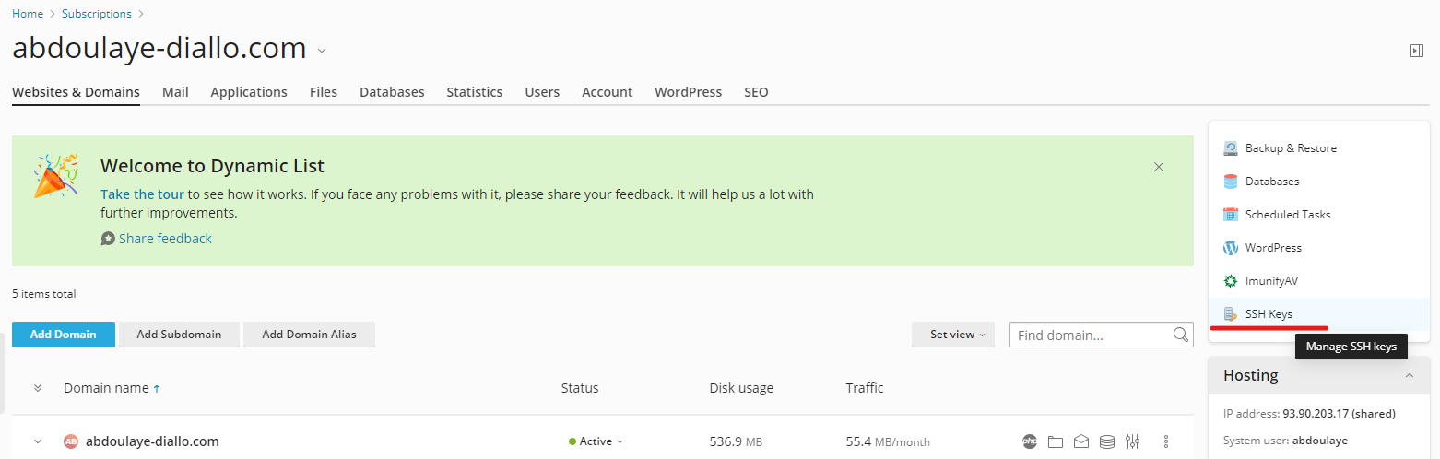
Task: Dismiss the Welcome to Dynamic List banner
Action: coord(1159,167)
